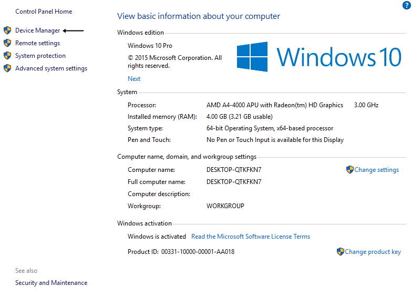This screenshot has width=412, height=297.
Task: Click the Workgroup: label
Action: pos(144,206)
